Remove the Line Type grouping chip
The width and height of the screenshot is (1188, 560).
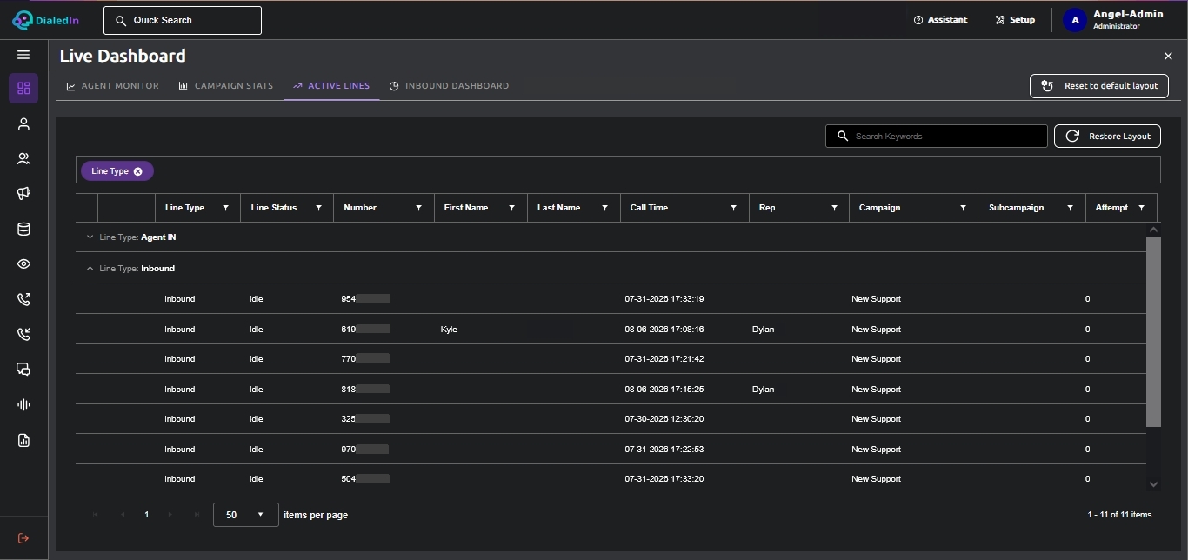tap(137, 171)
